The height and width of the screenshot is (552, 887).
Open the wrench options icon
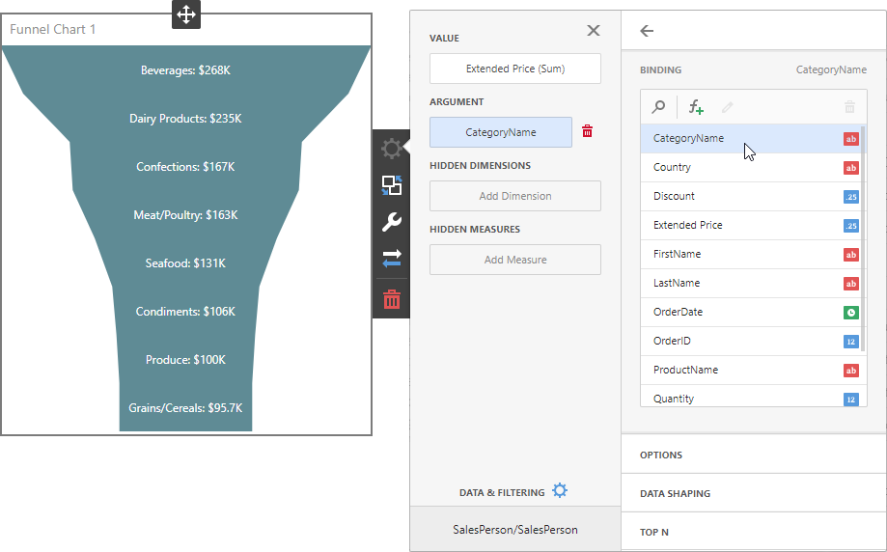click(392, 222)
